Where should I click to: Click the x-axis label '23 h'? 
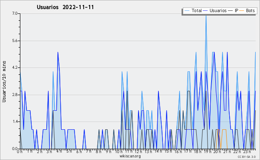point(247,152)
